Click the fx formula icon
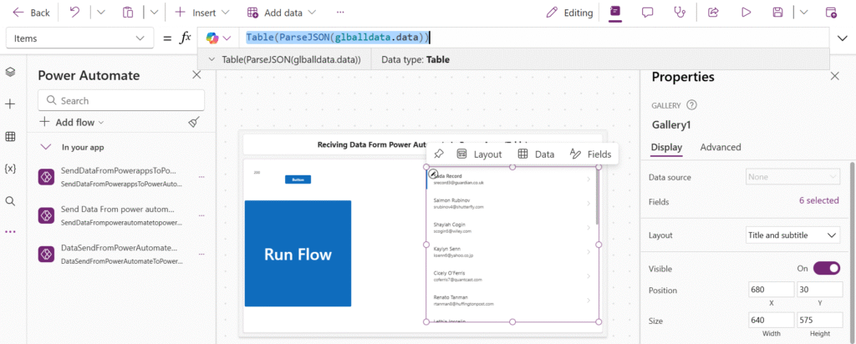 (x=186, y=38)
